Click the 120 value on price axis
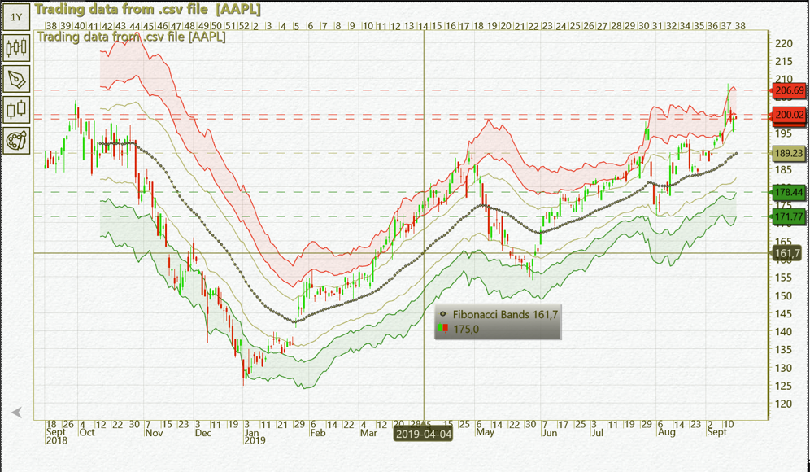Screen dimensions: 810x472 pyautogui.click(x=784, y=404)
